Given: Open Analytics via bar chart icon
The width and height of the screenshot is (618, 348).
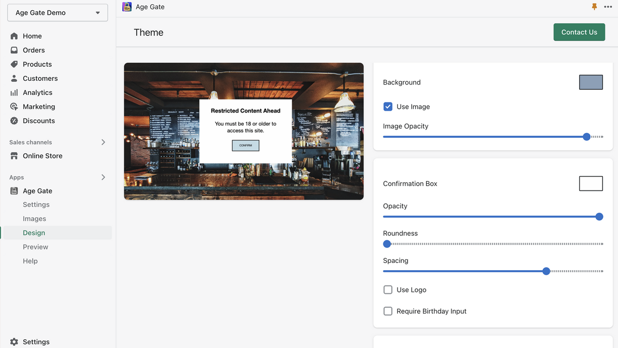Looking at the screenshot, I should coord(14,92).
